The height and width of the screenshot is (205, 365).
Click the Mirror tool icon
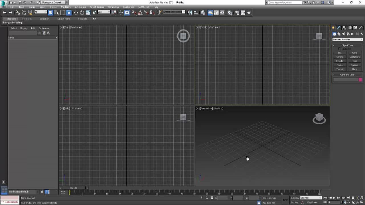click(190, 13)
